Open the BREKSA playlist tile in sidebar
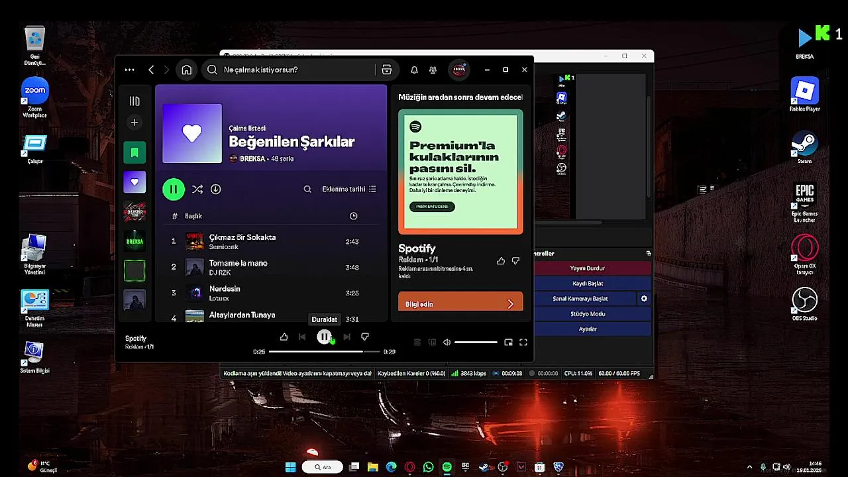This screenshot has width=848, height=477. (x=134, y=241)
